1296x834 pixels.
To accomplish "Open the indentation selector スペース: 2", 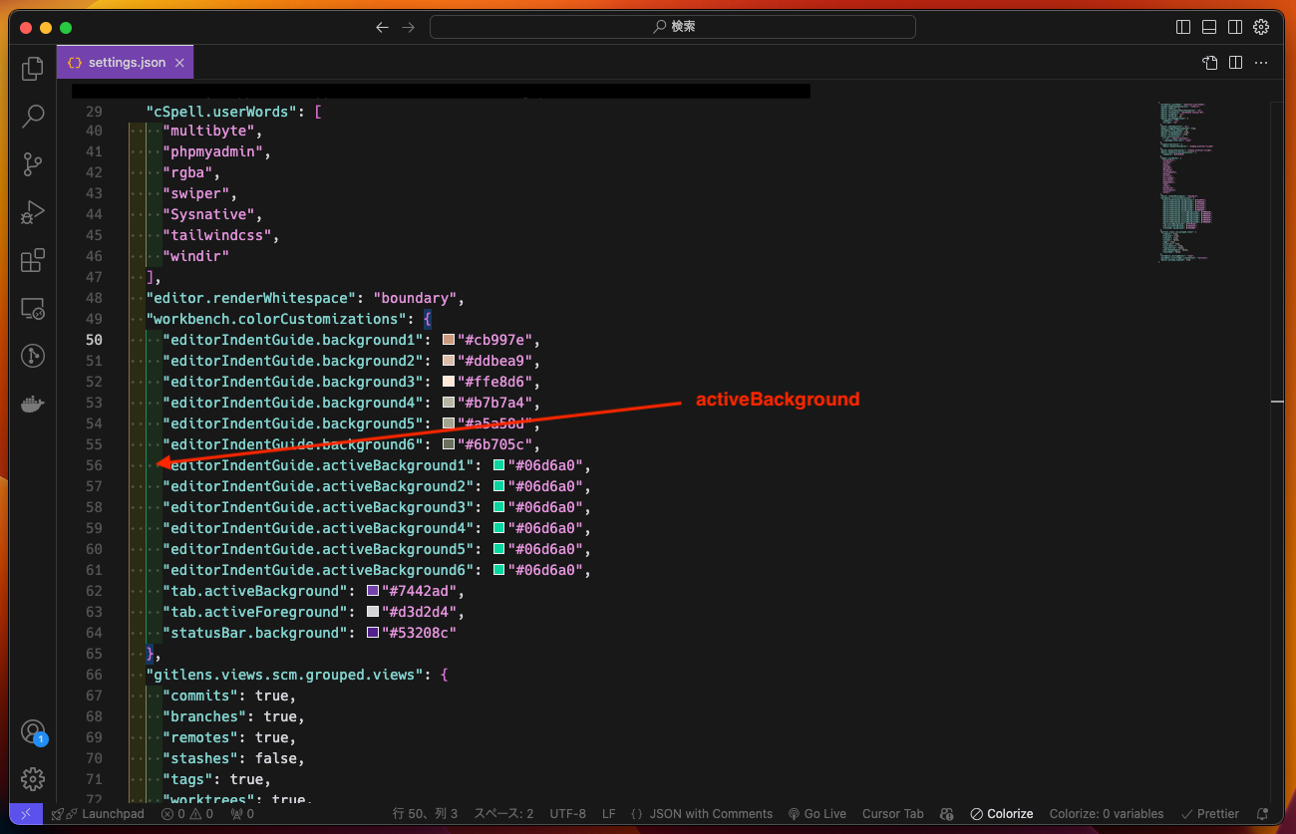I will (503, 814).
